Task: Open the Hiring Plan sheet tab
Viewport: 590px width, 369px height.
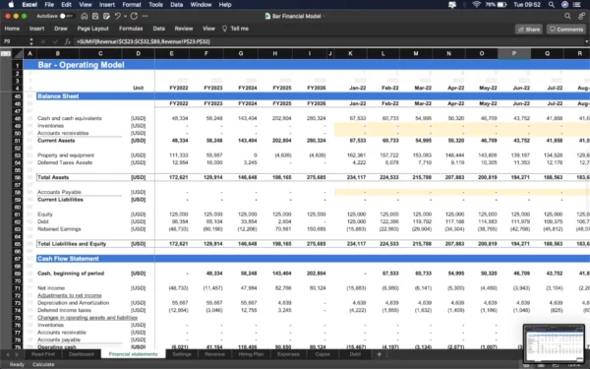Action: [x=251, y=354]
